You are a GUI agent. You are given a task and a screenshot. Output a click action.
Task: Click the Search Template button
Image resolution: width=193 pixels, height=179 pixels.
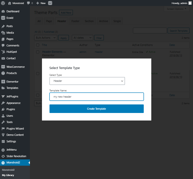pos(179,31)
